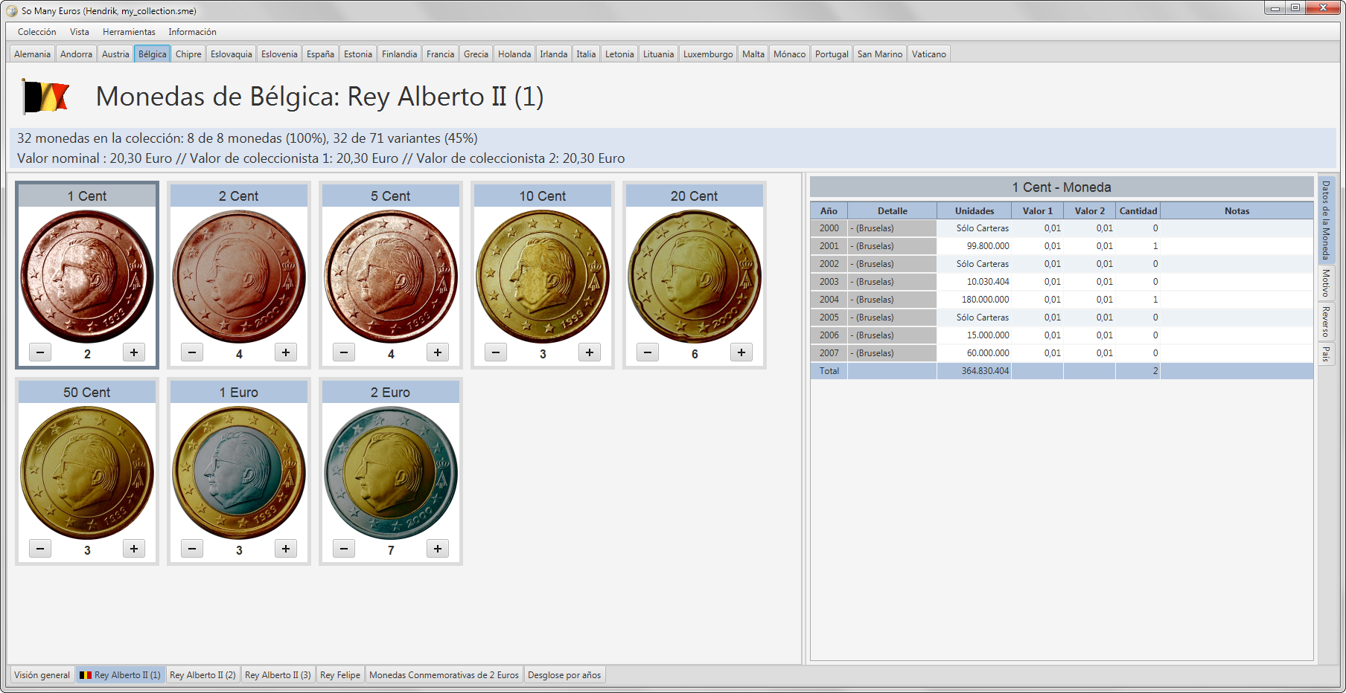Increase the 1 Cent coin count
Screen dimensions: 1346x693
tap(134, 352)
